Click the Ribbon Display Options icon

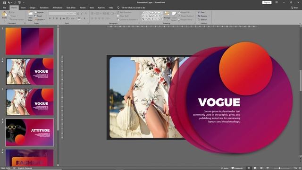[277, 2]
